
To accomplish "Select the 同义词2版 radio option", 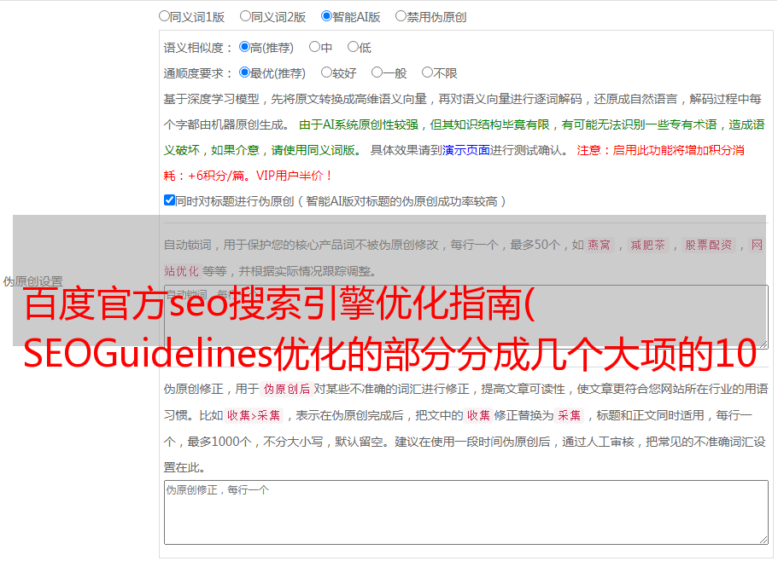I will 245,16.
